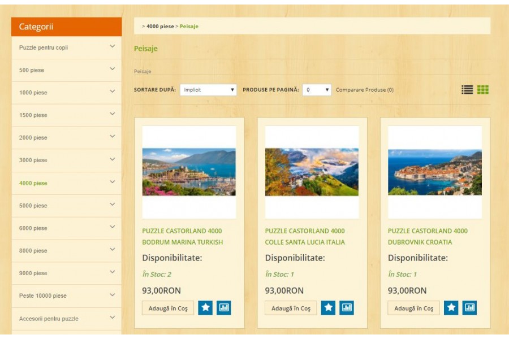509x339 pixels.
Task: Add Dubrovnik Croatia puzzle to cart
Action: 413,308
